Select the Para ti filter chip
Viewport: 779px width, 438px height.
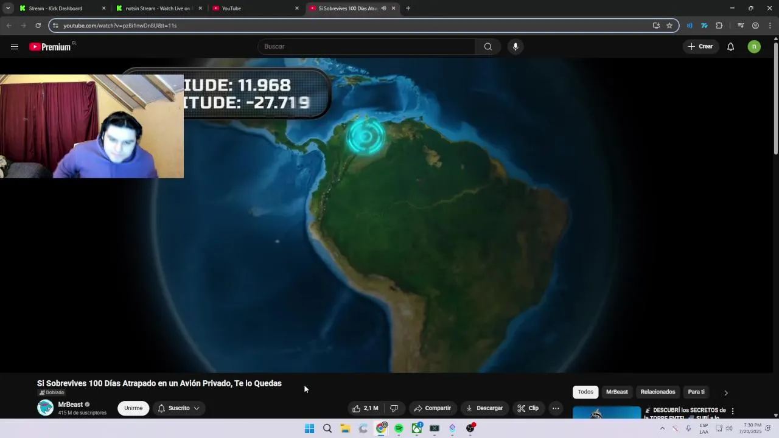pos(696,392)
